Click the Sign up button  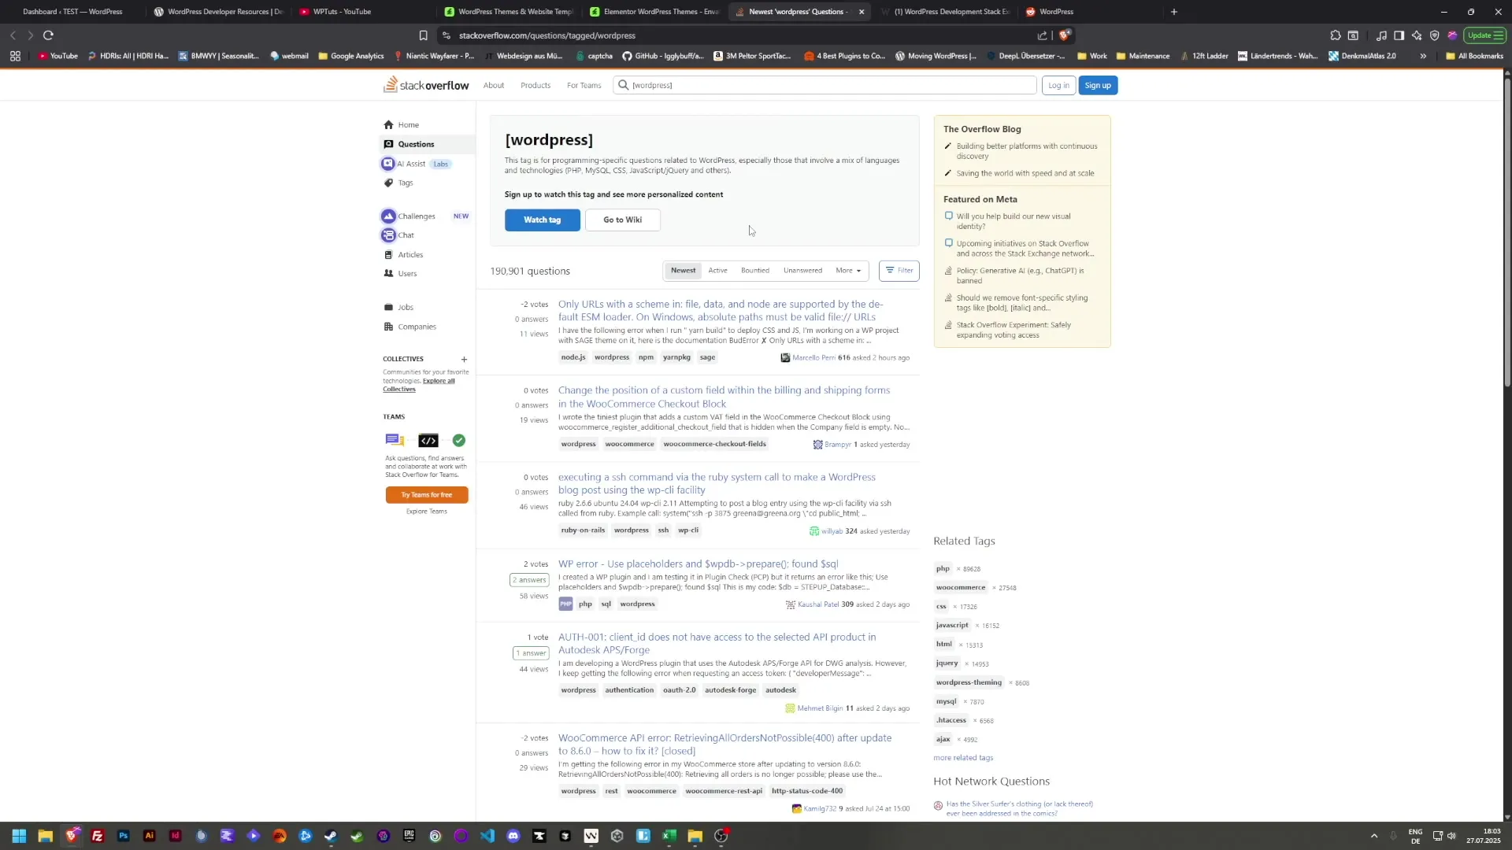(1098, 85)
